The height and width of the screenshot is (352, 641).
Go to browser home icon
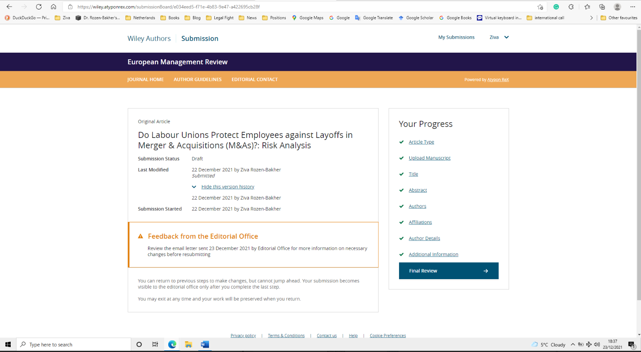point(53,7)
